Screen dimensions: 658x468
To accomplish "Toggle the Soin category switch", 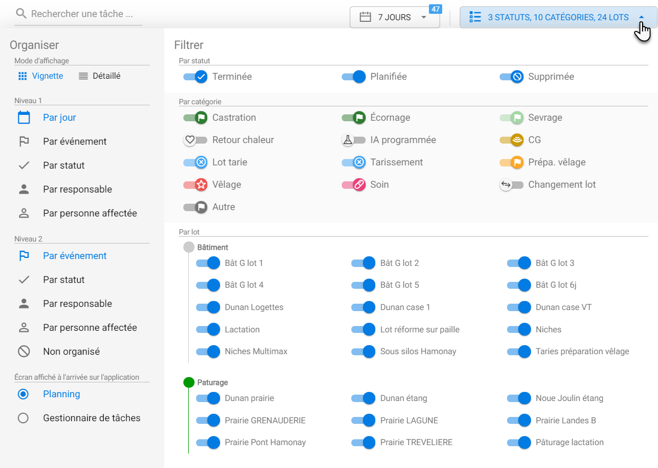I will click(353, 185).
